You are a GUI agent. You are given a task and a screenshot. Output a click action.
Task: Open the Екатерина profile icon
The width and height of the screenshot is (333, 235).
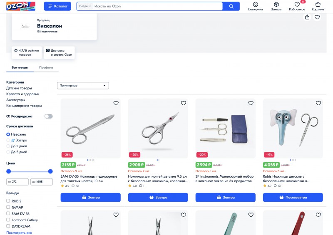[x=255, y=6]
